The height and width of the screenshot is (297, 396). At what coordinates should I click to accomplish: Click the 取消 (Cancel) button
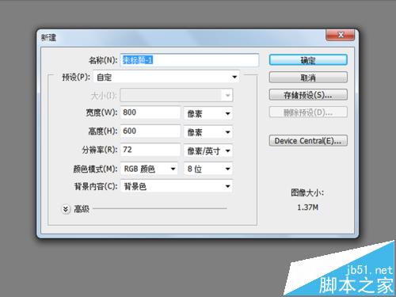[x=308, y=78]
